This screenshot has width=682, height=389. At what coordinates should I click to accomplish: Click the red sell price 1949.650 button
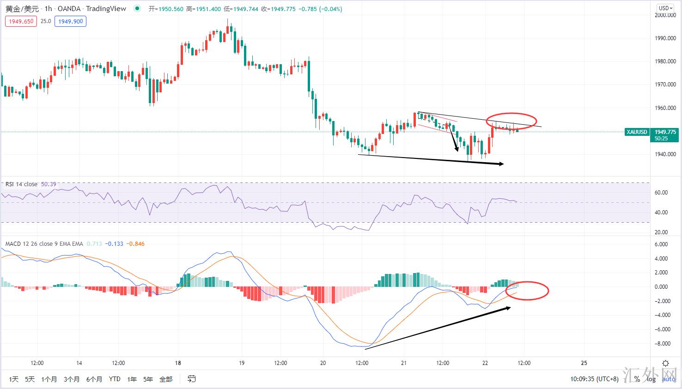(21, 21)
